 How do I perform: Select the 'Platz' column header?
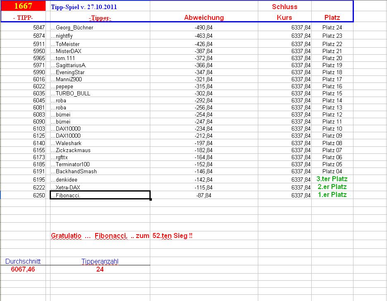tap(332, 17)
